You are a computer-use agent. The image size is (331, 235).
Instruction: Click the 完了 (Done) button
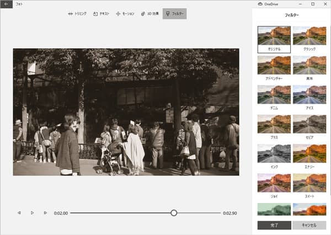[x=274, y=225]
